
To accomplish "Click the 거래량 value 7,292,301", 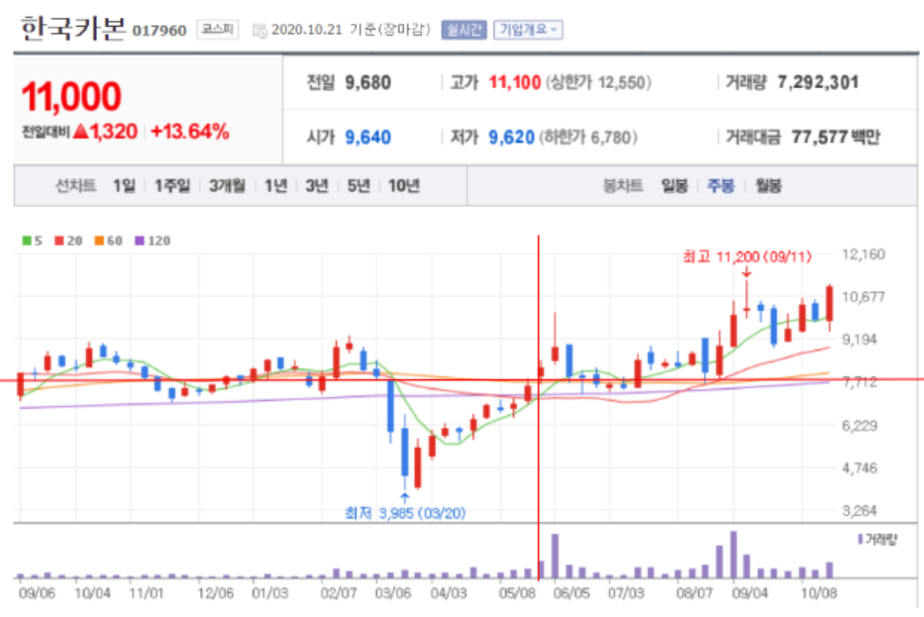I will pyautogui.click(x=818, y=82).
